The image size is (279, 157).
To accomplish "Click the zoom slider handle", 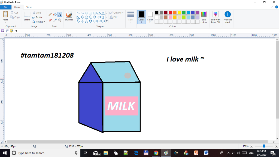I will tap(264, 146).
